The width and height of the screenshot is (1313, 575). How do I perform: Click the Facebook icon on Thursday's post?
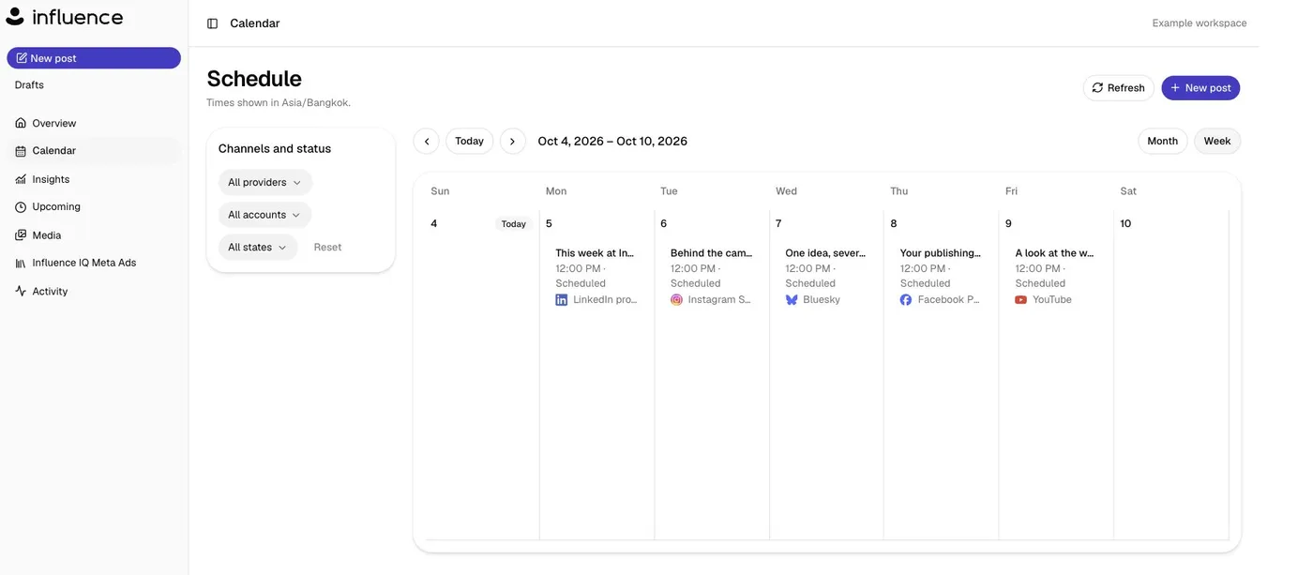coord(906,300)
